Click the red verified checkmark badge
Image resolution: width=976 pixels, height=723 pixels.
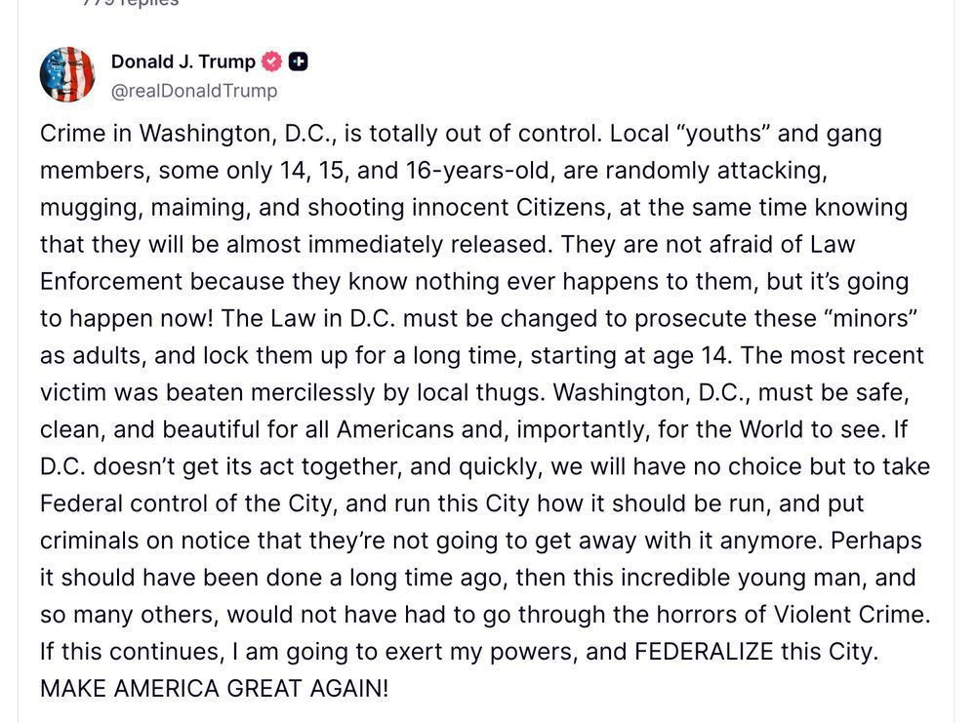click(x=271, y=61)
